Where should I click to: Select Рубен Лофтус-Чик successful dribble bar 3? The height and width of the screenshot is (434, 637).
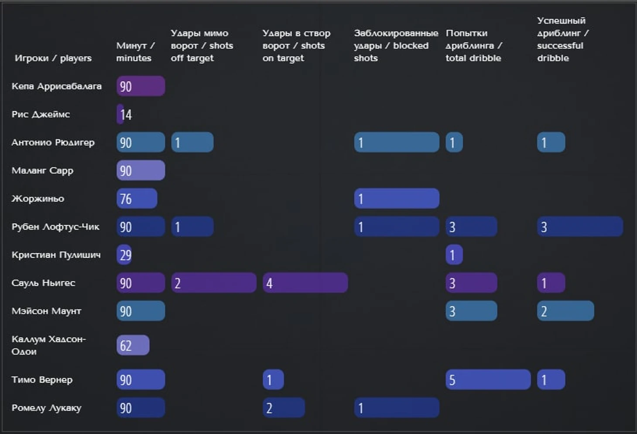pyautogui.click(x=580, y=227)
